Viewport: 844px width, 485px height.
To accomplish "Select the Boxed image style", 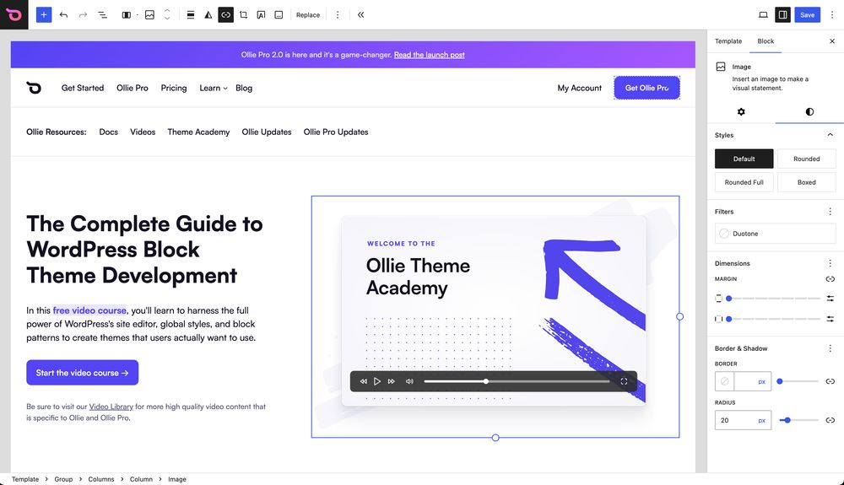I will point(806,182).
